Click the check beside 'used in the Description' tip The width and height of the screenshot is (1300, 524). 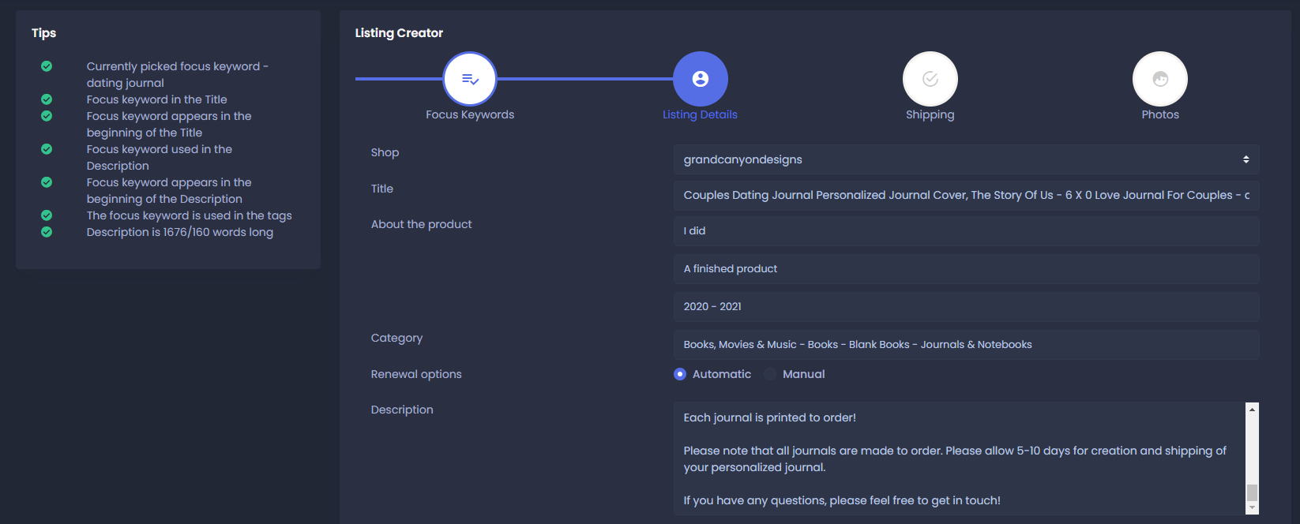point(47,149)
